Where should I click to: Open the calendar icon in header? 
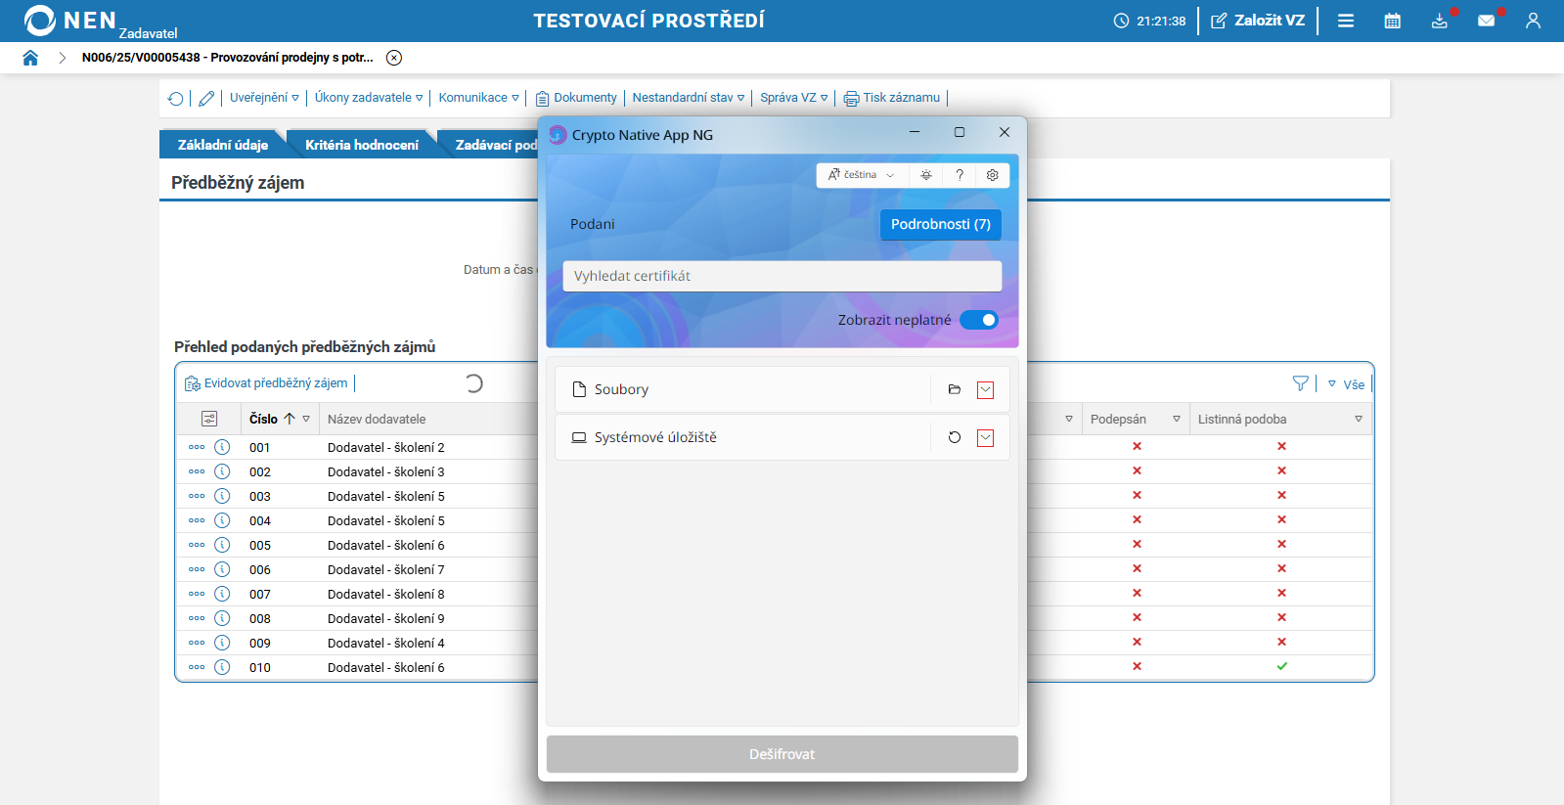tap(1393, 21)
